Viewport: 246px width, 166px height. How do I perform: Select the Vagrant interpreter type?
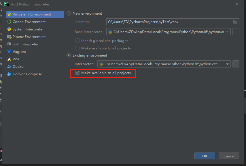[x=35, y=52]
